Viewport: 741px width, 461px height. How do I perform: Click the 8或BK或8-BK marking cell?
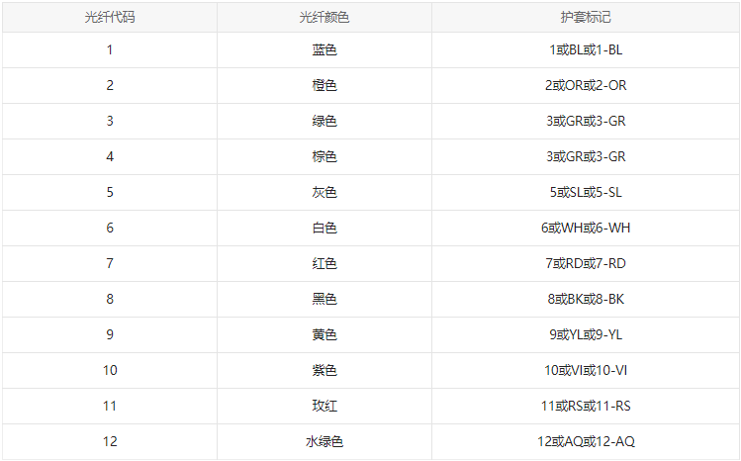[x=586, y=299]
